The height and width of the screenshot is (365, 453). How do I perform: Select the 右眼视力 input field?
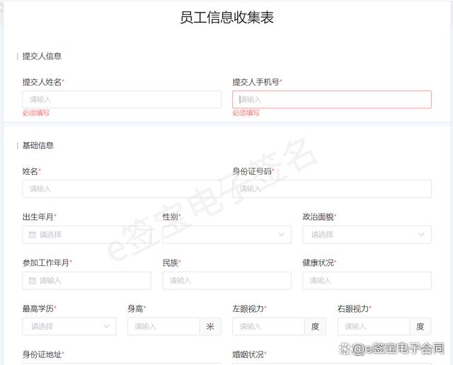click(374, 326)
